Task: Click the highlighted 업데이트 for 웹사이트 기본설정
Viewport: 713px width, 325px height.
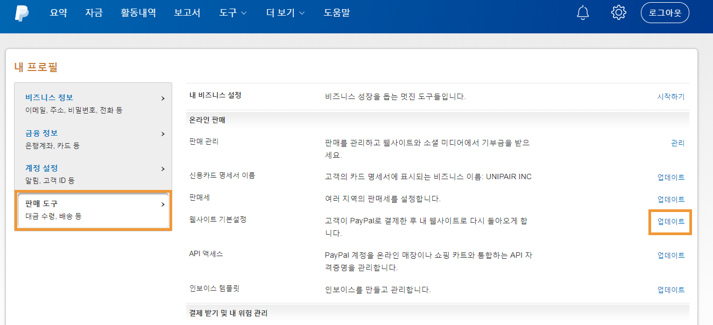Action: click(670, 222)
